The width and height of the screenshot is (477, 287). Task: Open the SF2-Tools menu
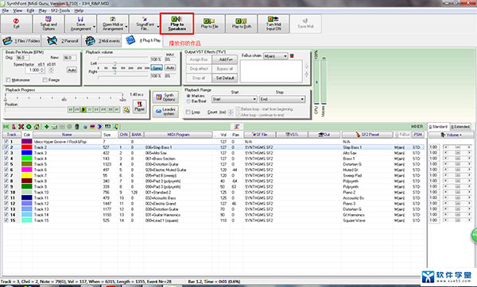coord(60,10)
